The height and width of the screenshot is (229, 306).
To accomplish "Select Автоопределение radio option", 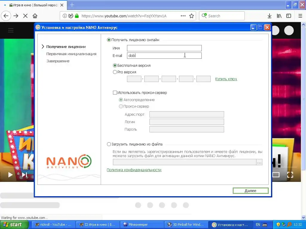I will [121, 100].
